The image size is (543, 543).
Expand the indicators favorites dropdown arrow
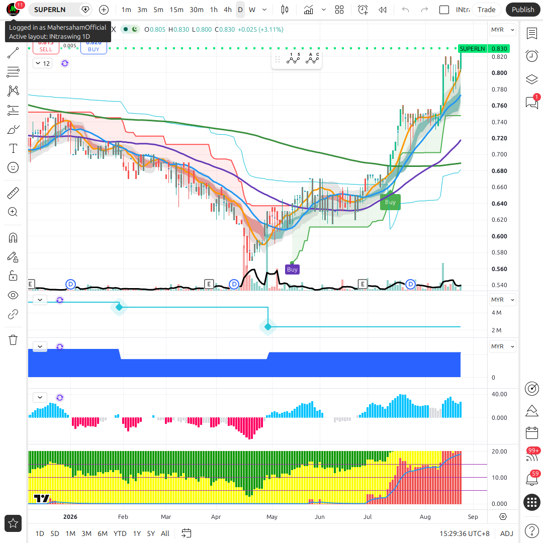tap(323, 10)
